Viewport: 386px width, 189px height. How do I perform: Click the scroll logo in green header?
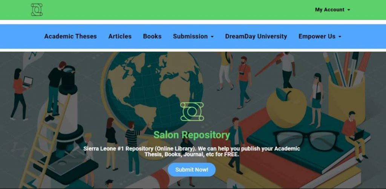click(x=37, y=10)
